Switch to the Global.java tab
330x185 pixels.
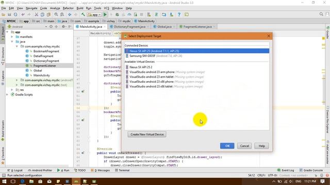164,27
